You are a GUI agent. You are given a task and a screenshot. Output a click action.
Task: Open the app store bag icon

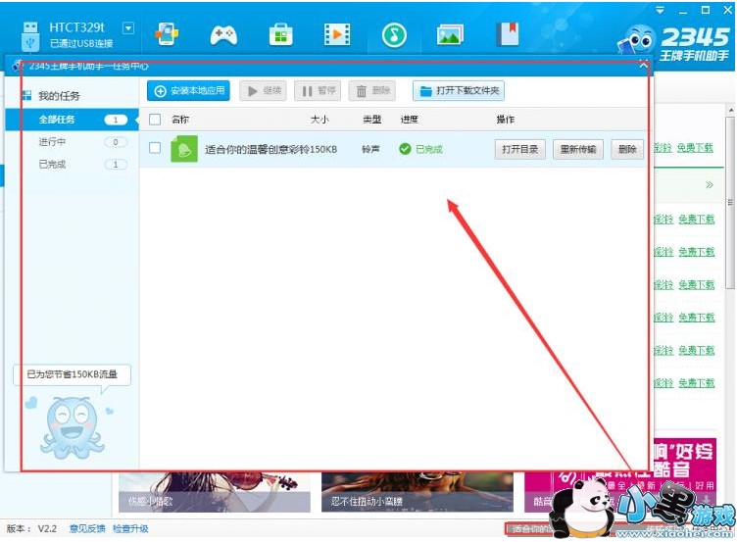(280, 34)
